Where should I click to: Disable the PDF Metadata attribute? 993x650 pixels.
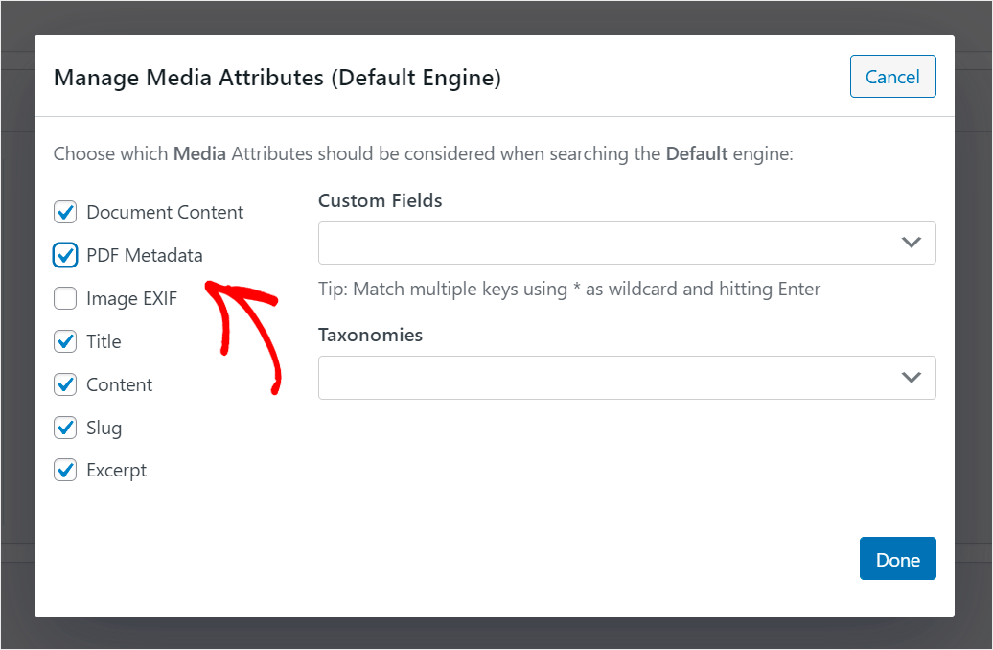tap(64, 255)
